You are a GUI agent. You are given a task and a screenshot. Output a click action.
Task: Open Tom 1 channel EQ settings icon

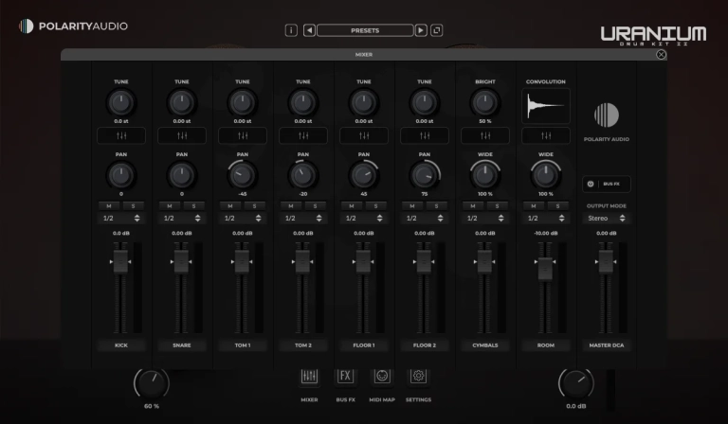tap(243, 135)
